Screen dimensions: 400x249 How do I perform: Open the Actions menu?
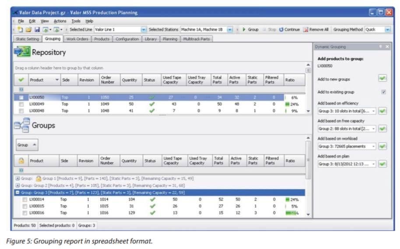pyautogui.click(x=60, y=21)
